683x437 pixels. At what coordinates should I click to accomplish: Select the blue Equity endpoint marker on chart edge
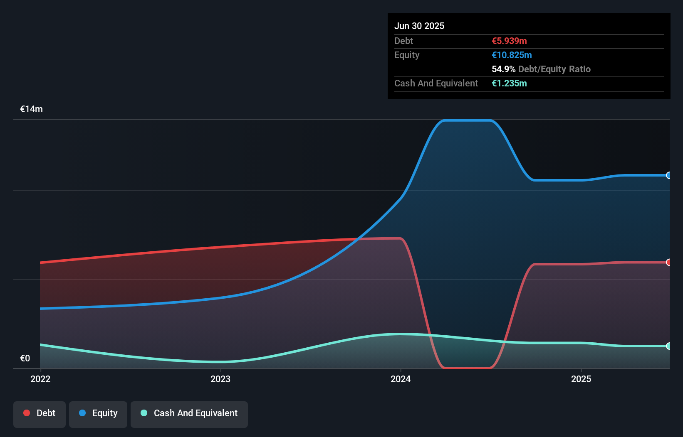[x=669, y=176]
